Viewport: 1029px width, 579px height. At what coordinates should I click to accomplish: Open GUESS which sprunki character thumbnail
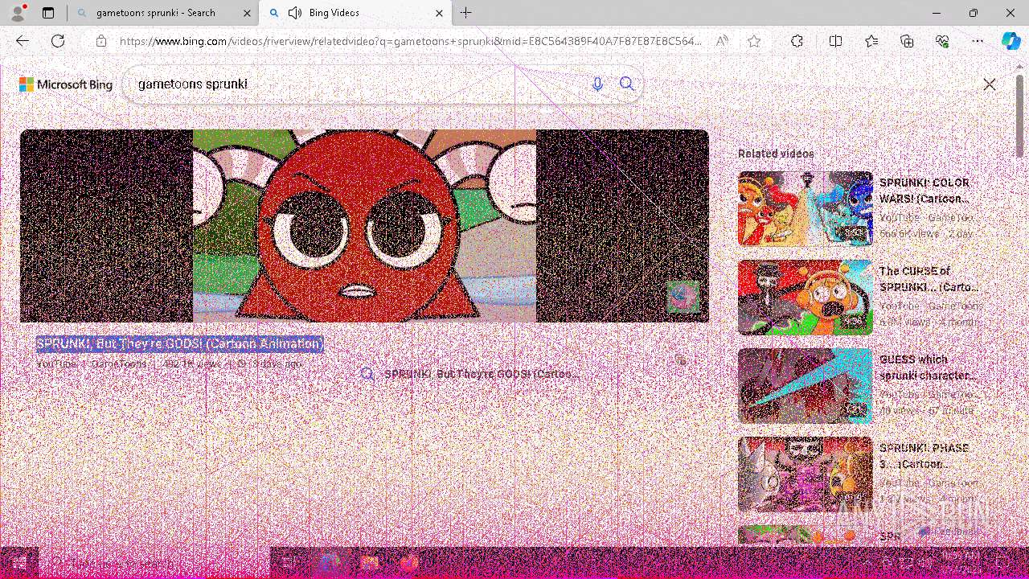coord(805,385)
